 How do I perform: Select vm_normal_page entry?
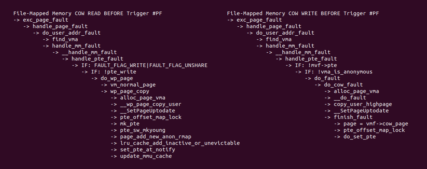coord(133,85)
